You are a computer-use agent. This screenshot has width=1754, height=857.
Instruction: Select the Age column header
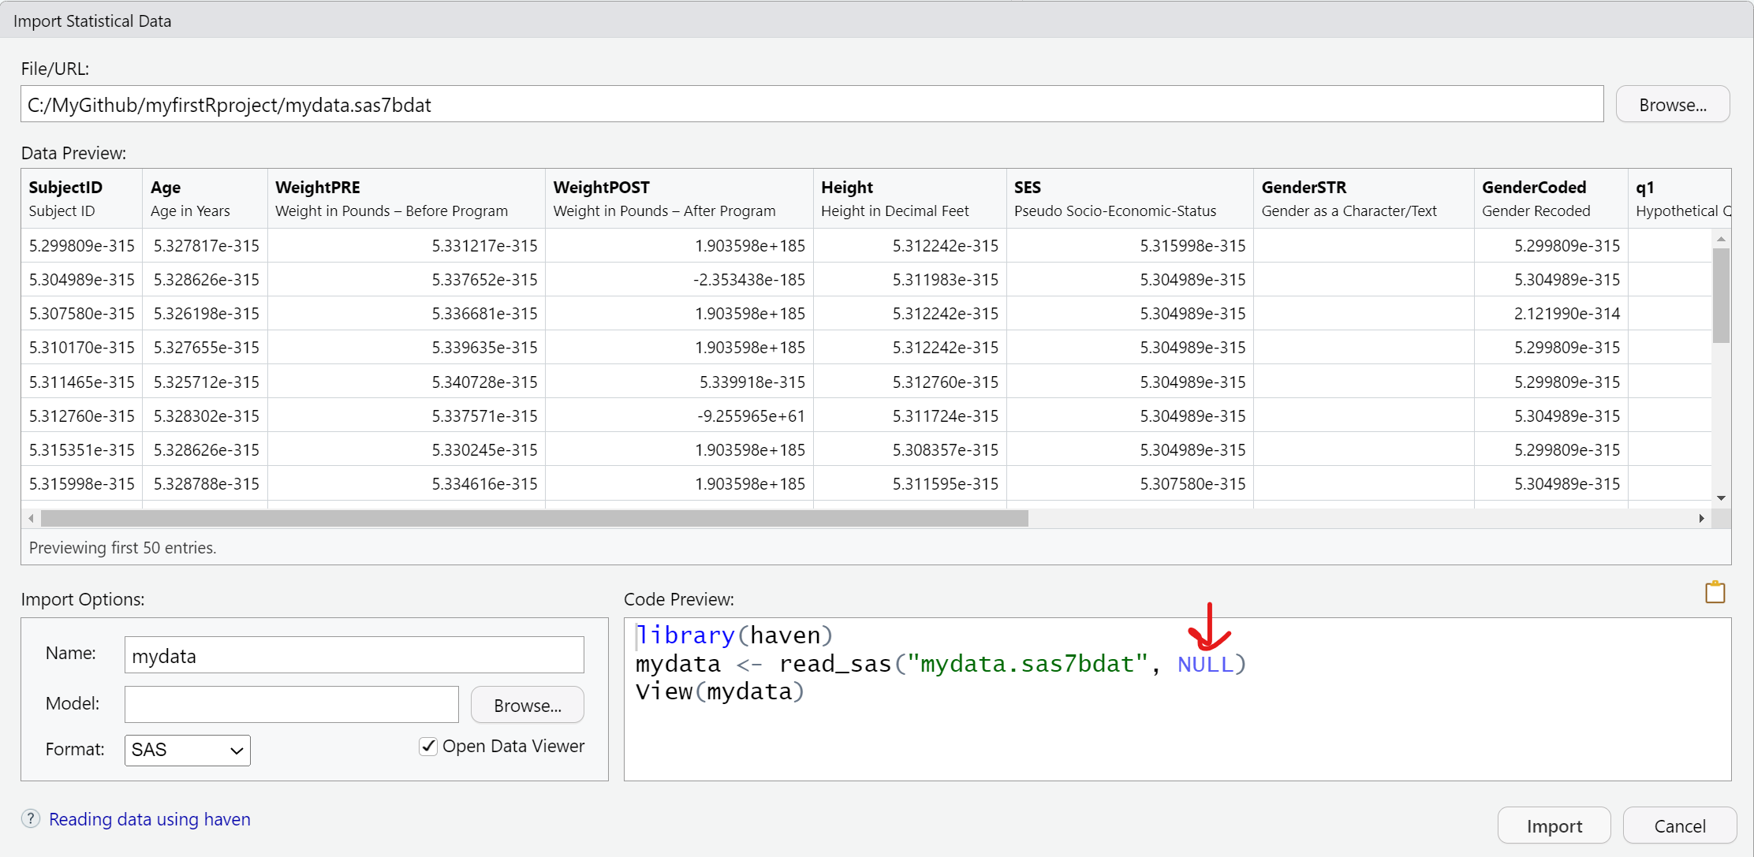[205, 199]
